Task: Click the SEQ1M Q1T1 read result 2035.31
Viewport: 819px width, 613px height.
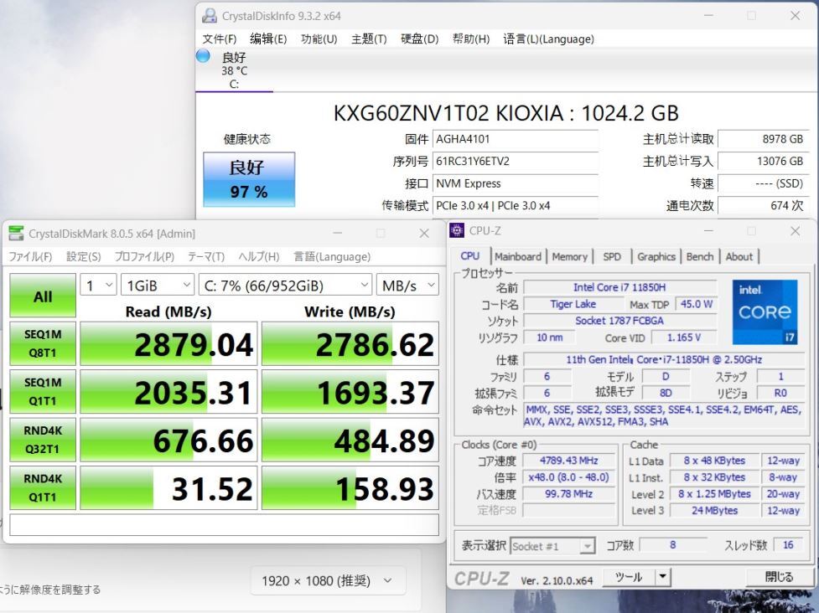Action: [x=168, y=392]
